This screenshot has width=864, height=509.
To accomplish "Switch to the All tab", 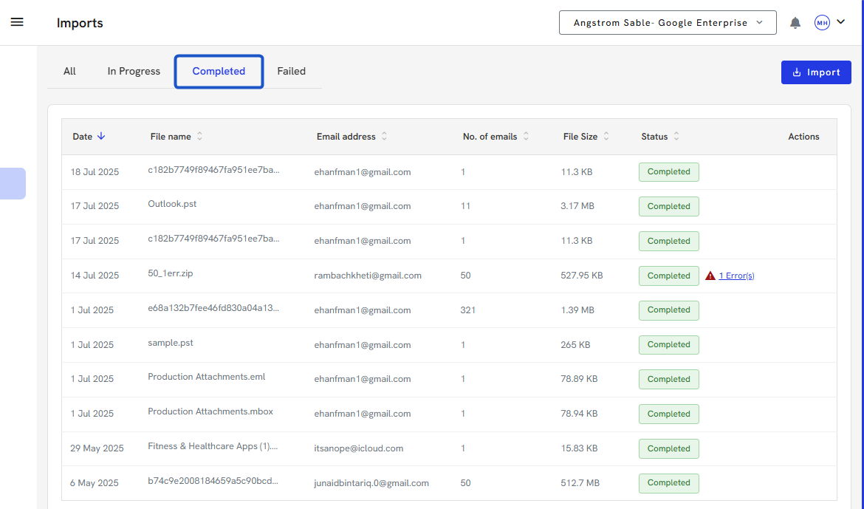I will (69, 72).
